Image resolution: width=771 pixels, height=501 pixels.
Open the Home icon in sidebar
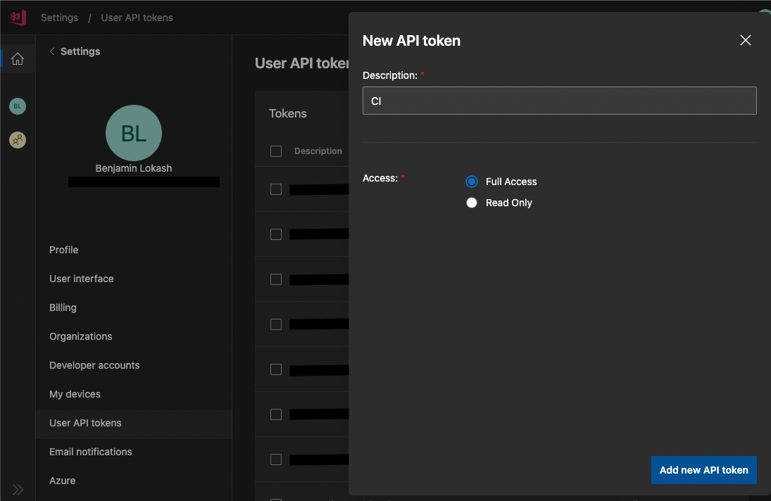(x=18, y=59)
